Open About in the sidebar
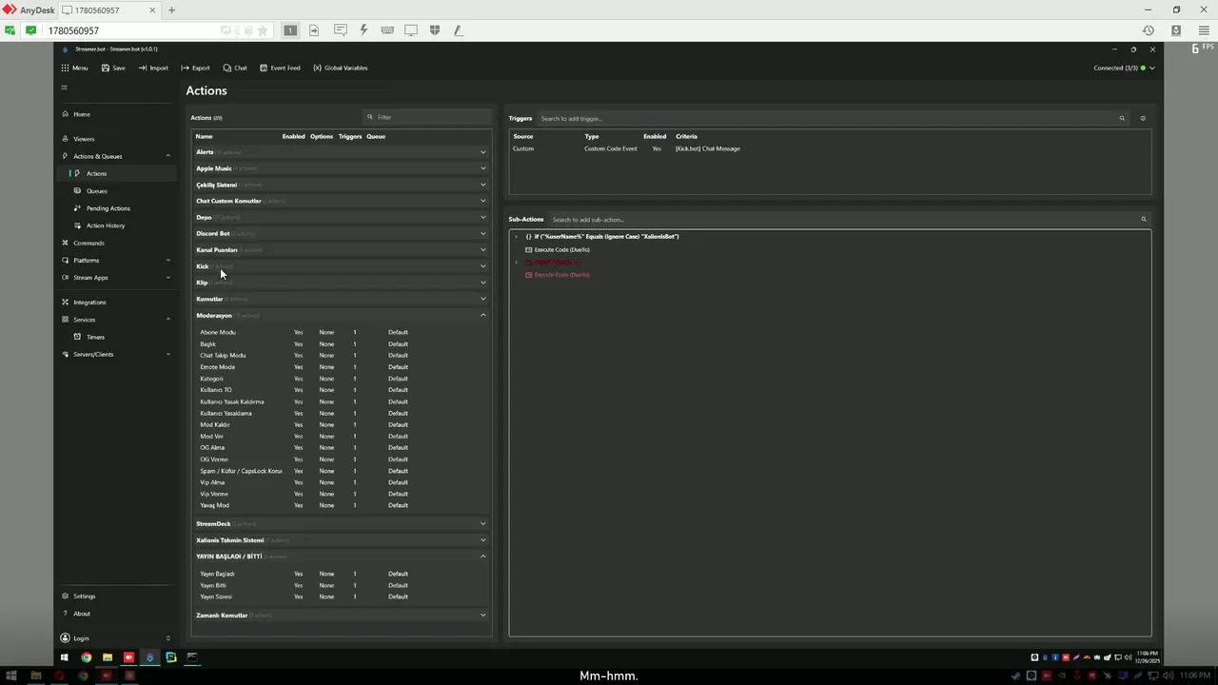Image resolution: width=1218 pixels, height=685 pixels. [82, 614]
